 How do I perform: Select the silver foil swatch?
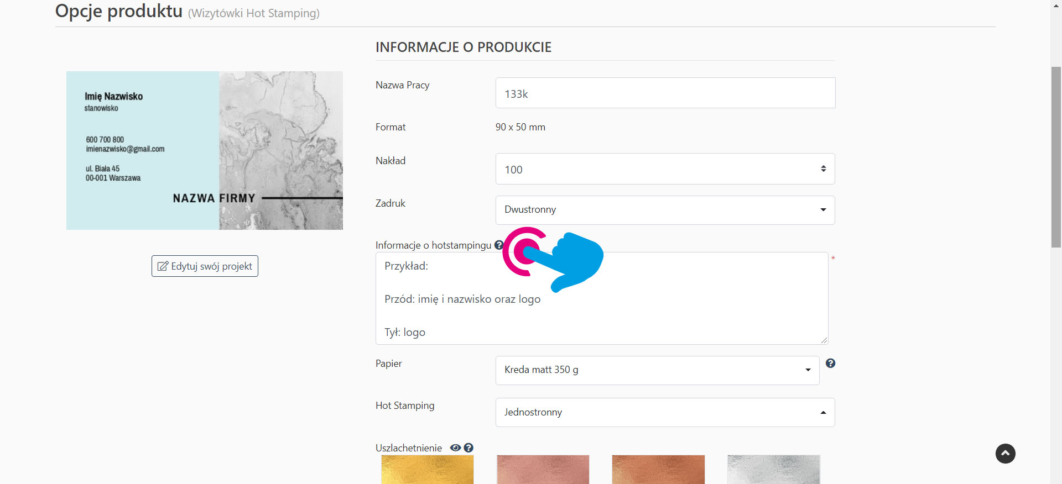pos(773,470)
